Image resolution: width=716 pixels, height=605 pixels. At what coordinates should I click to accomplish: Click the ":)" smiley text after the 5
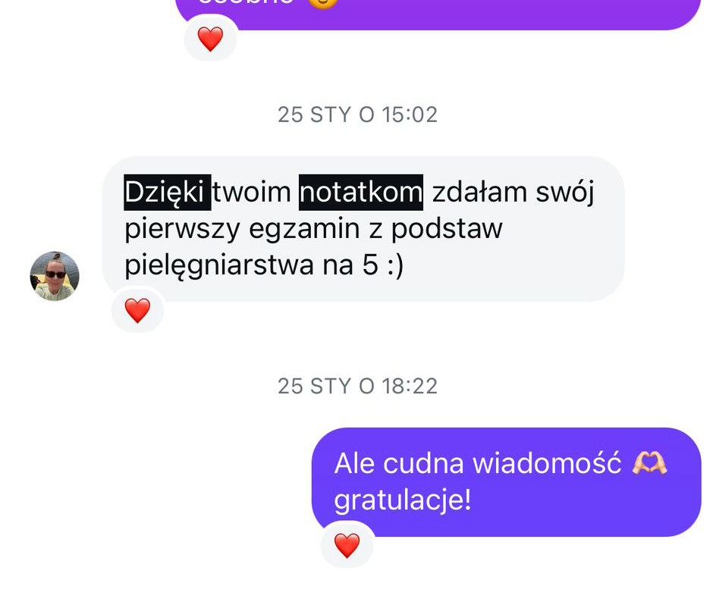pyautogui.click(x=395, y=265)
